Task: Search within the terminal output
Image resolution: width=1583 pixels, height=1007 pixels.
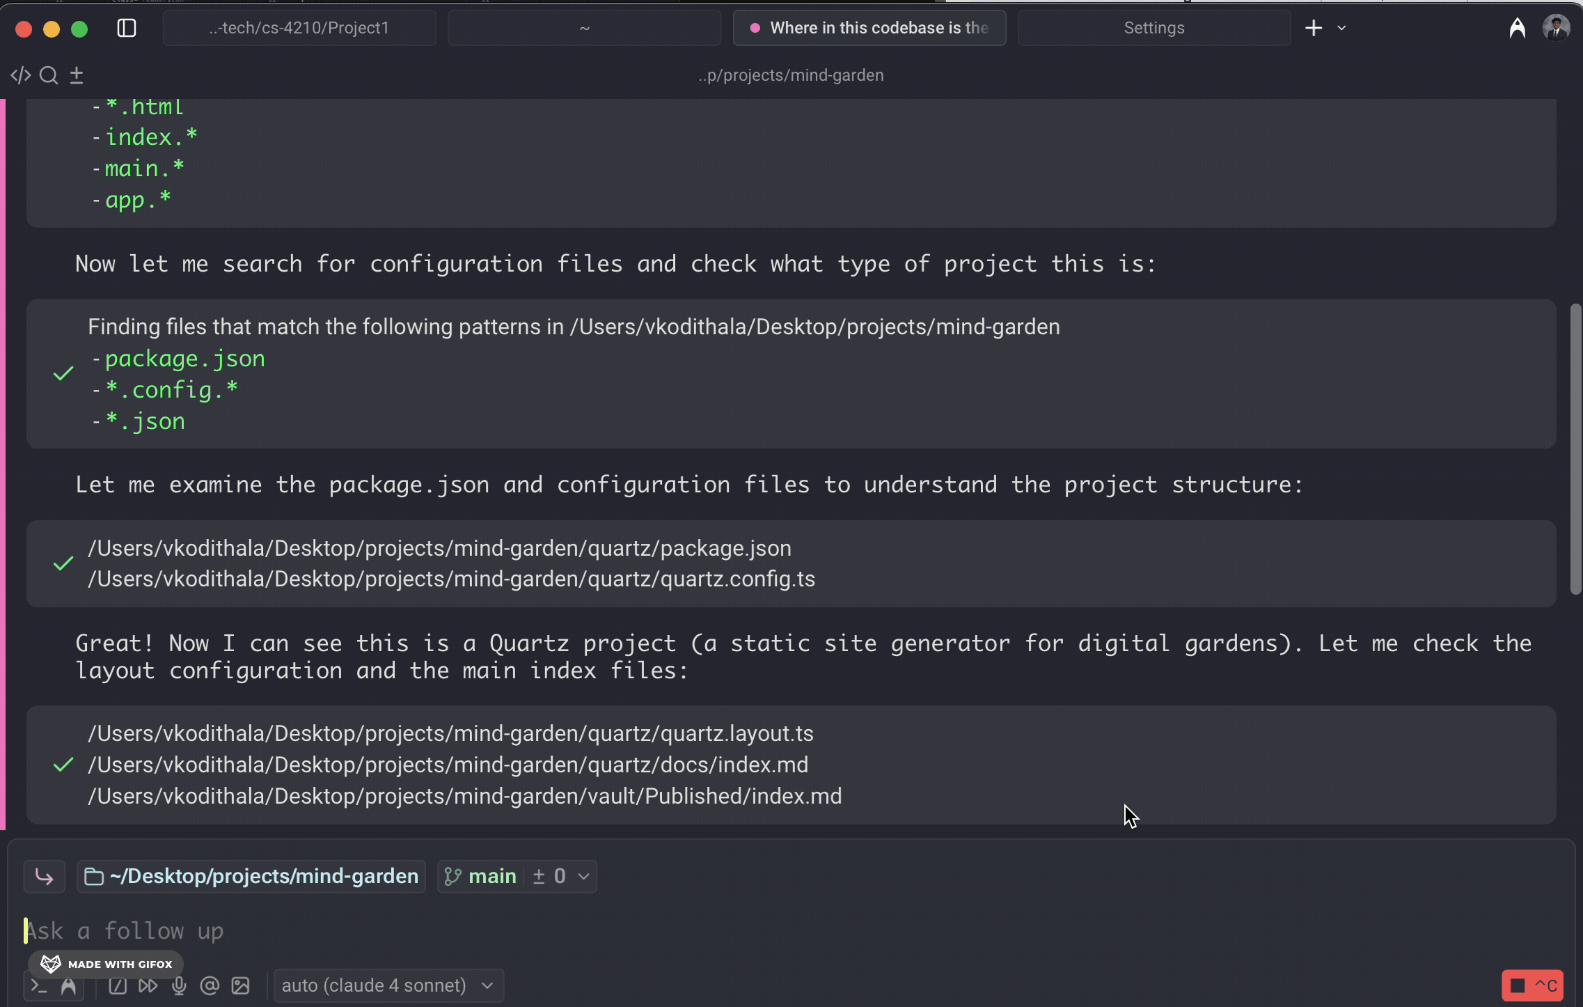Action: point(47,75)
